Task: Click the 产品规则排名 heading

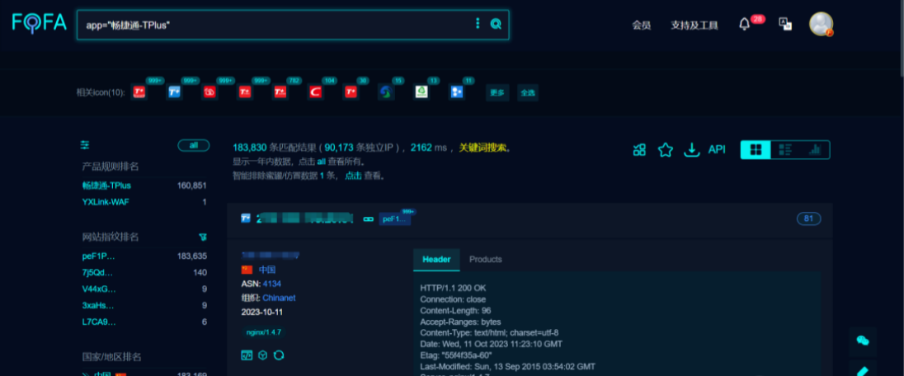Action: tap(111, 167)
